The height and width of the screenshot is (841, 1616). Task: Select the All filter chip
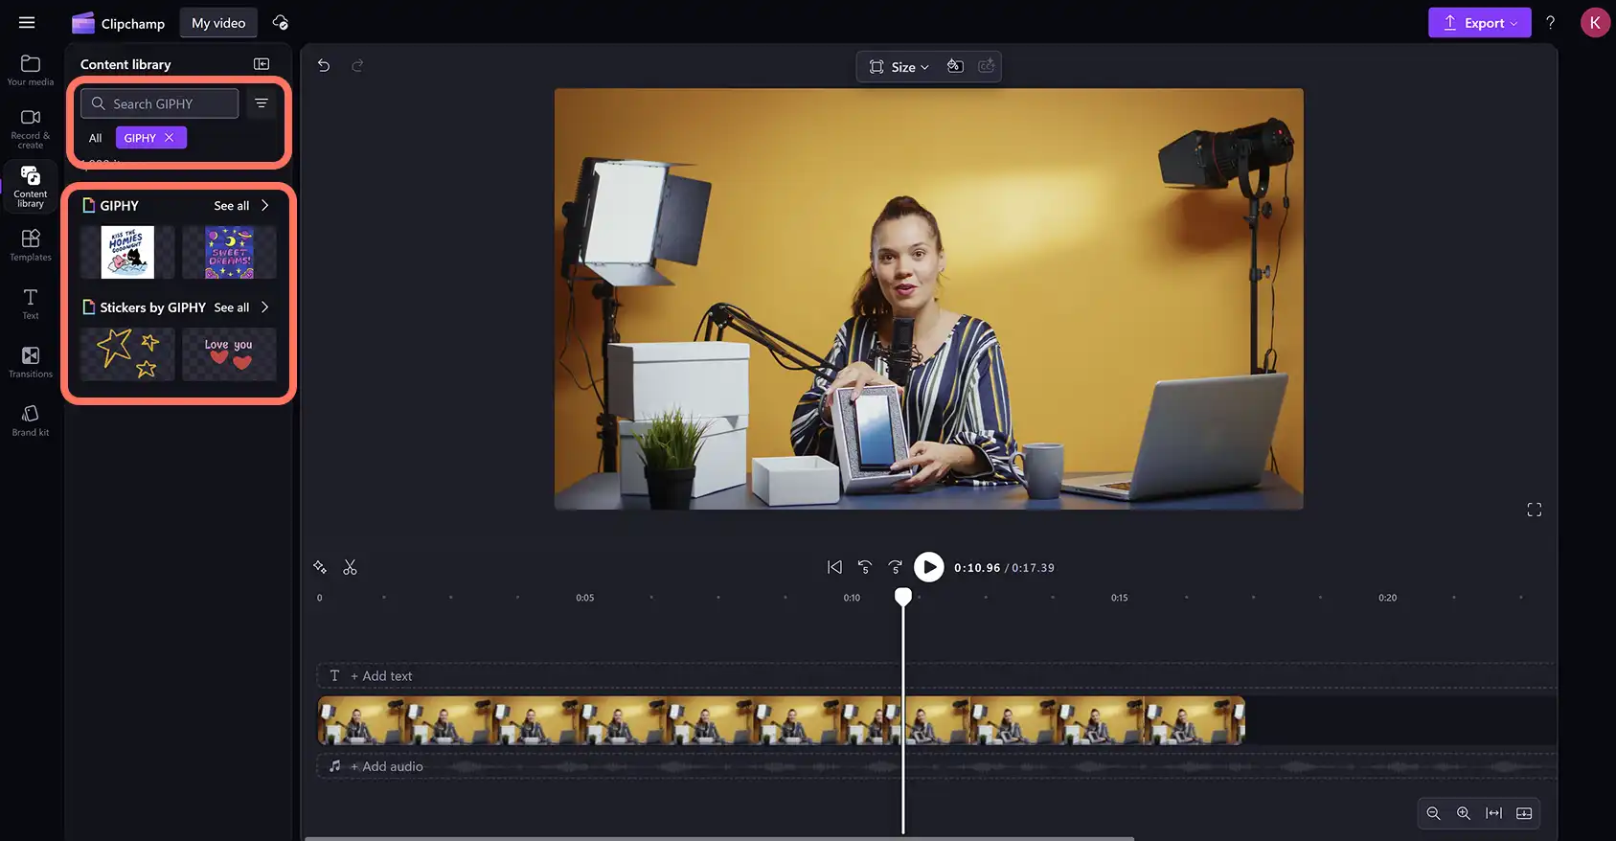pos(95,138)
